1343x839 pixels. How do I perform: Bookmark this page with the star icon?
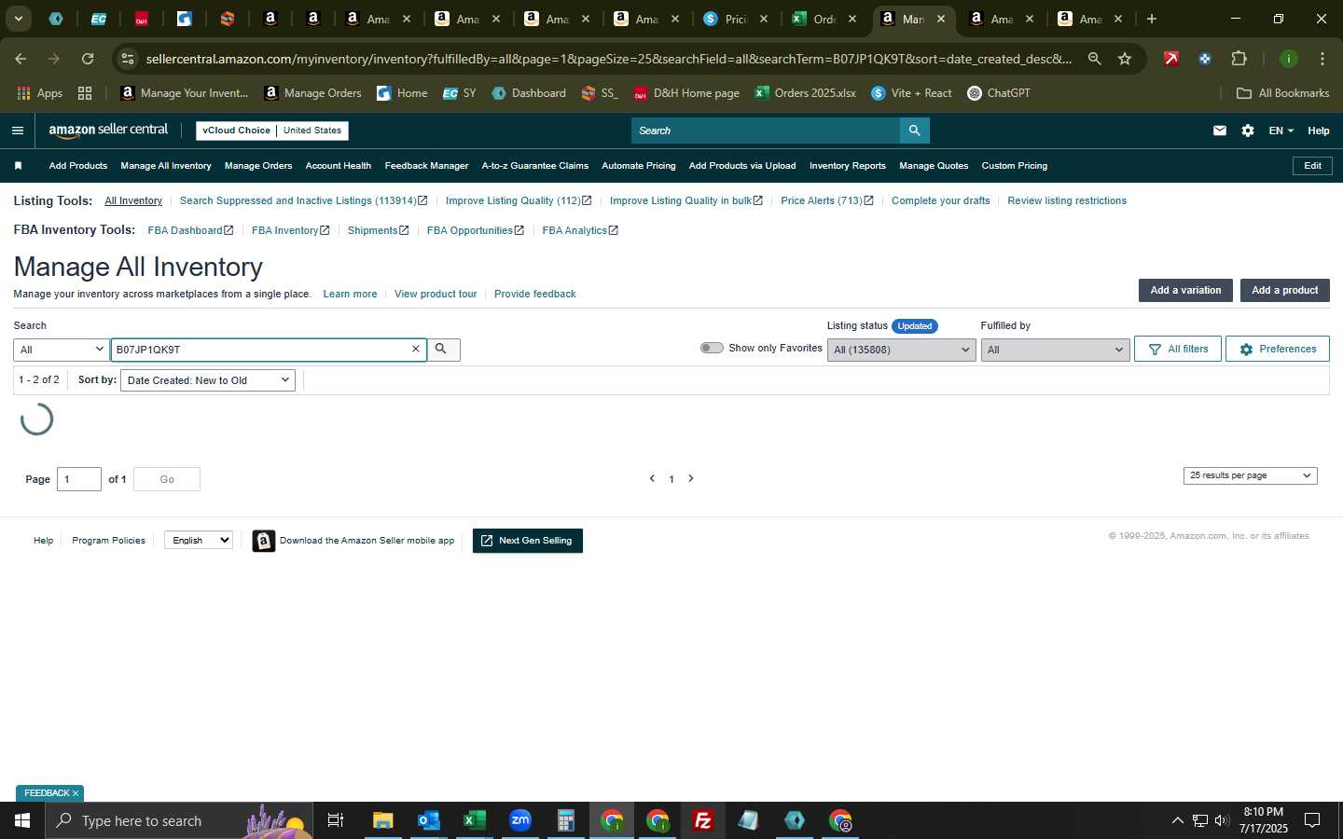pos(1125,59)
